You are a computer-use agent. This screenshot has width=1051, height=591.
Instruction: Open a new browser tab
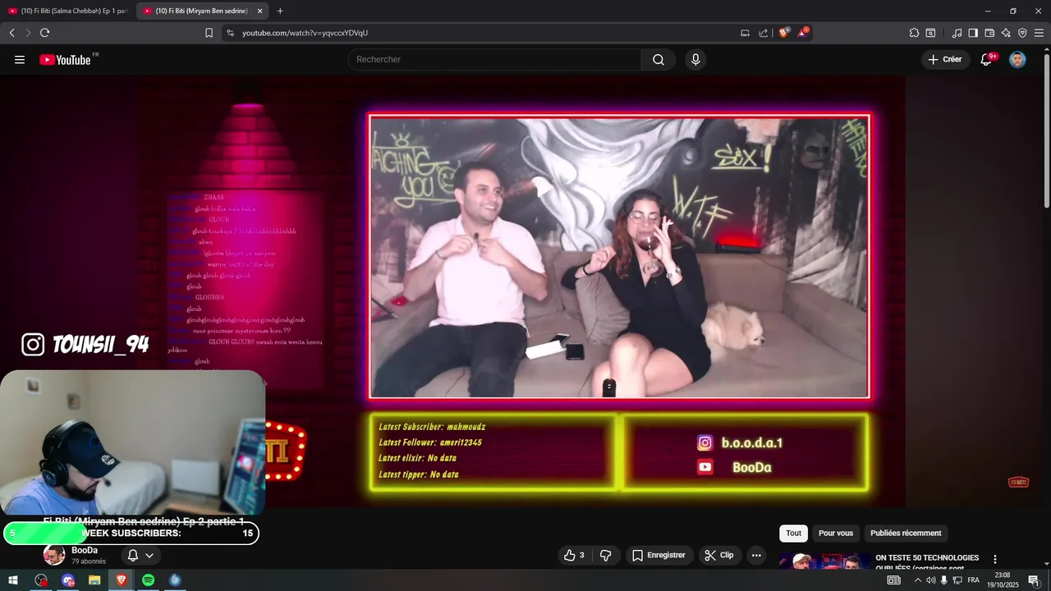coord(280,11)
